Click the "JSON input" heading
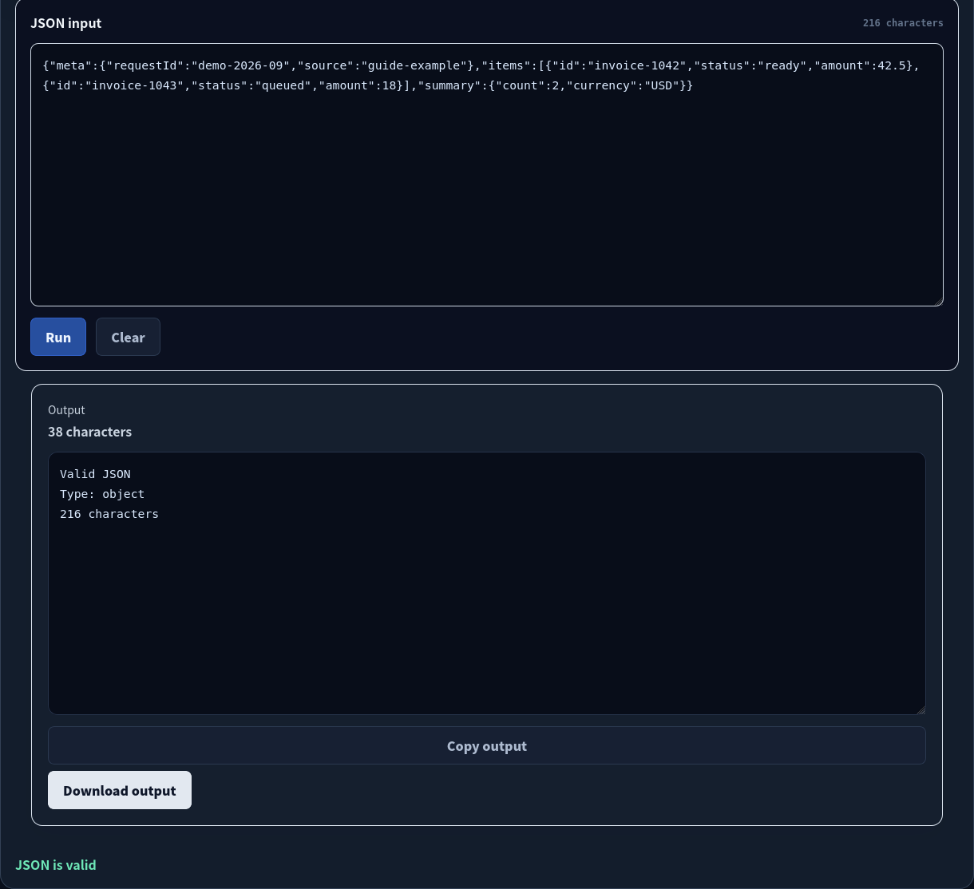Screen dimensions: 974x889 (66, 23)
